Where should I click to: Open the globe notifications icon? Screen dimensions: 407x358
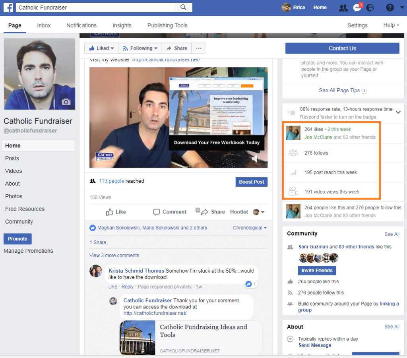(x=370, y=8)
